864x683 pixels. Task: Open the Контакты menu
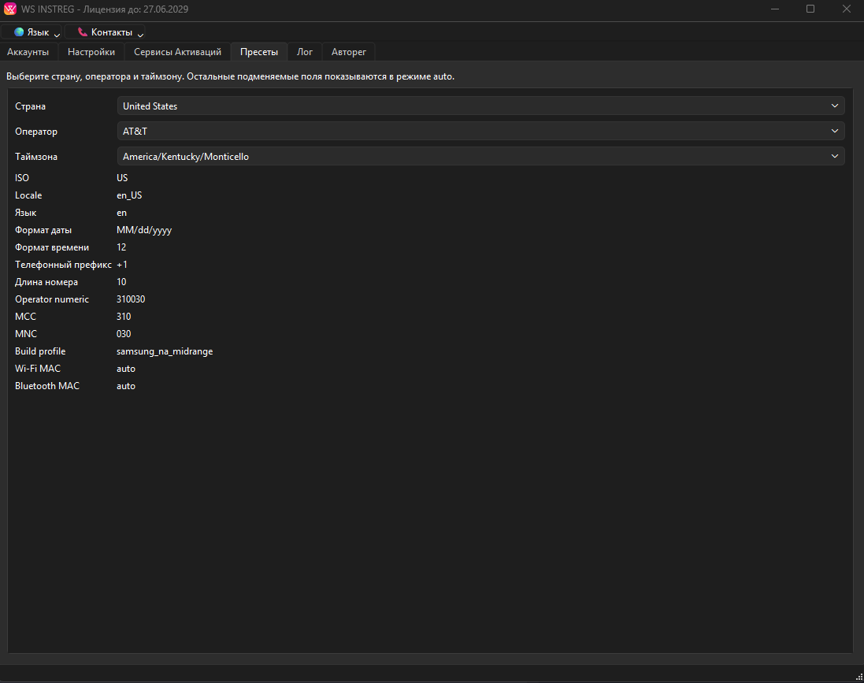pos(105,32)
